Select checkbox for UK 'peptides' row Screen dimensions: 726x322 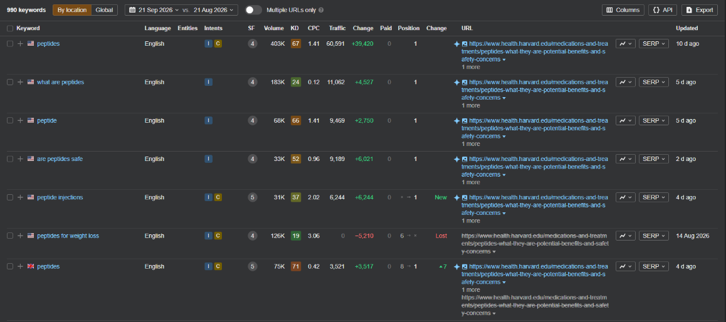coord(10,266)
